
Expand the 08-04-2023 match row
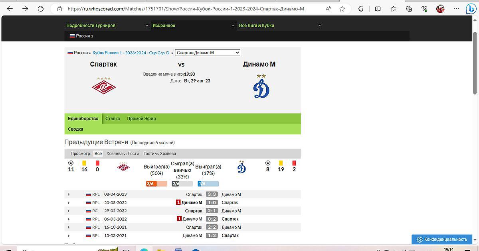click(69, 194)
